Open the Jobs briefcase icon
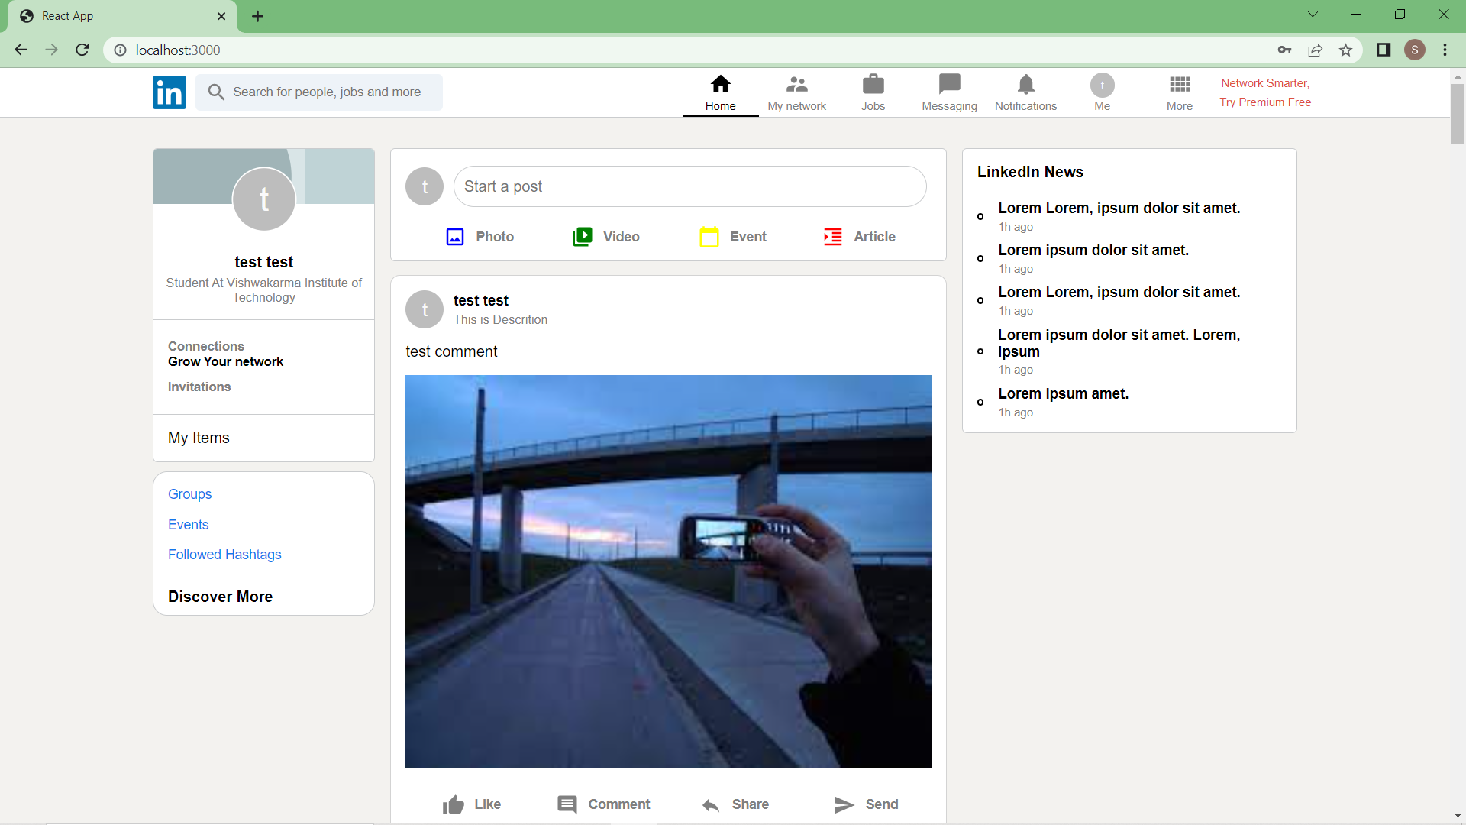The image size is (1466, 825). tap(873, 84)
